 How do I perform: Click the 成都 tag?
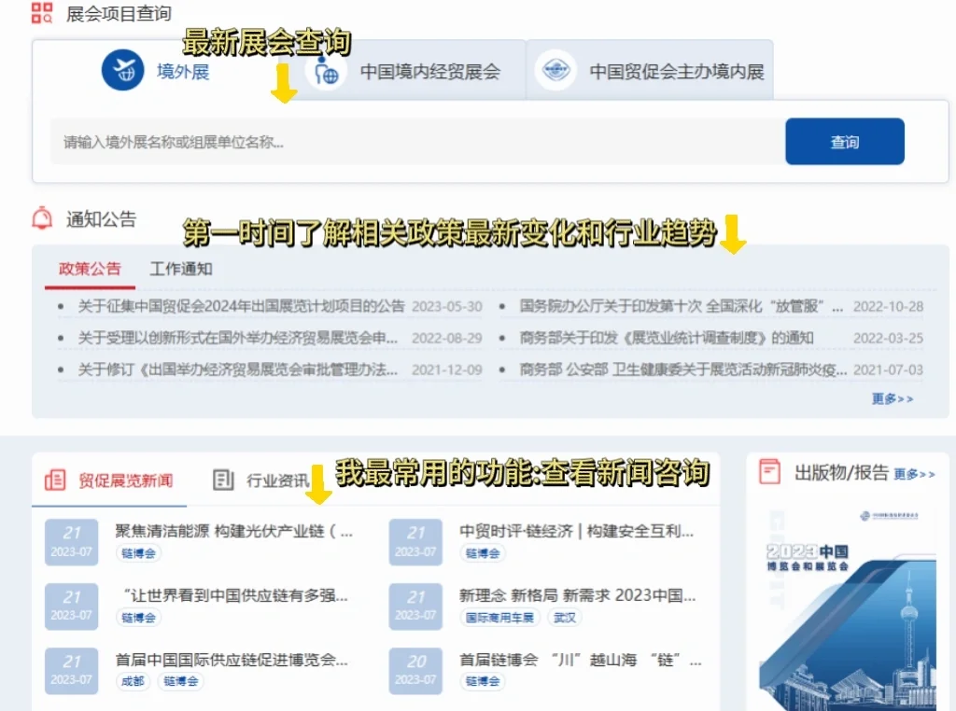point(135,681)
